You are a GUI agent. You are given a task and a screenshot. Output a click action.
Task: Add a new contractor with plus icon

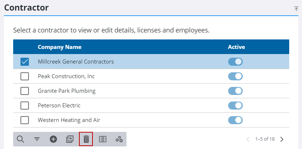[x=53, y=139]
